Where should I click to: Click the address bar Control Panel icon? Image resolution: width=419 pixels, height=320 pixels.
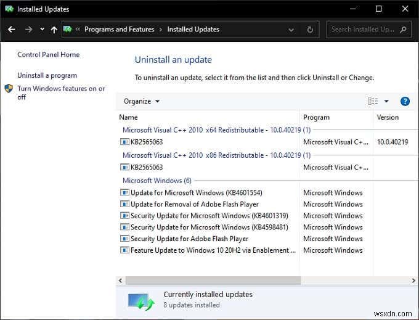pyautogui.click(x=68, y=29)
